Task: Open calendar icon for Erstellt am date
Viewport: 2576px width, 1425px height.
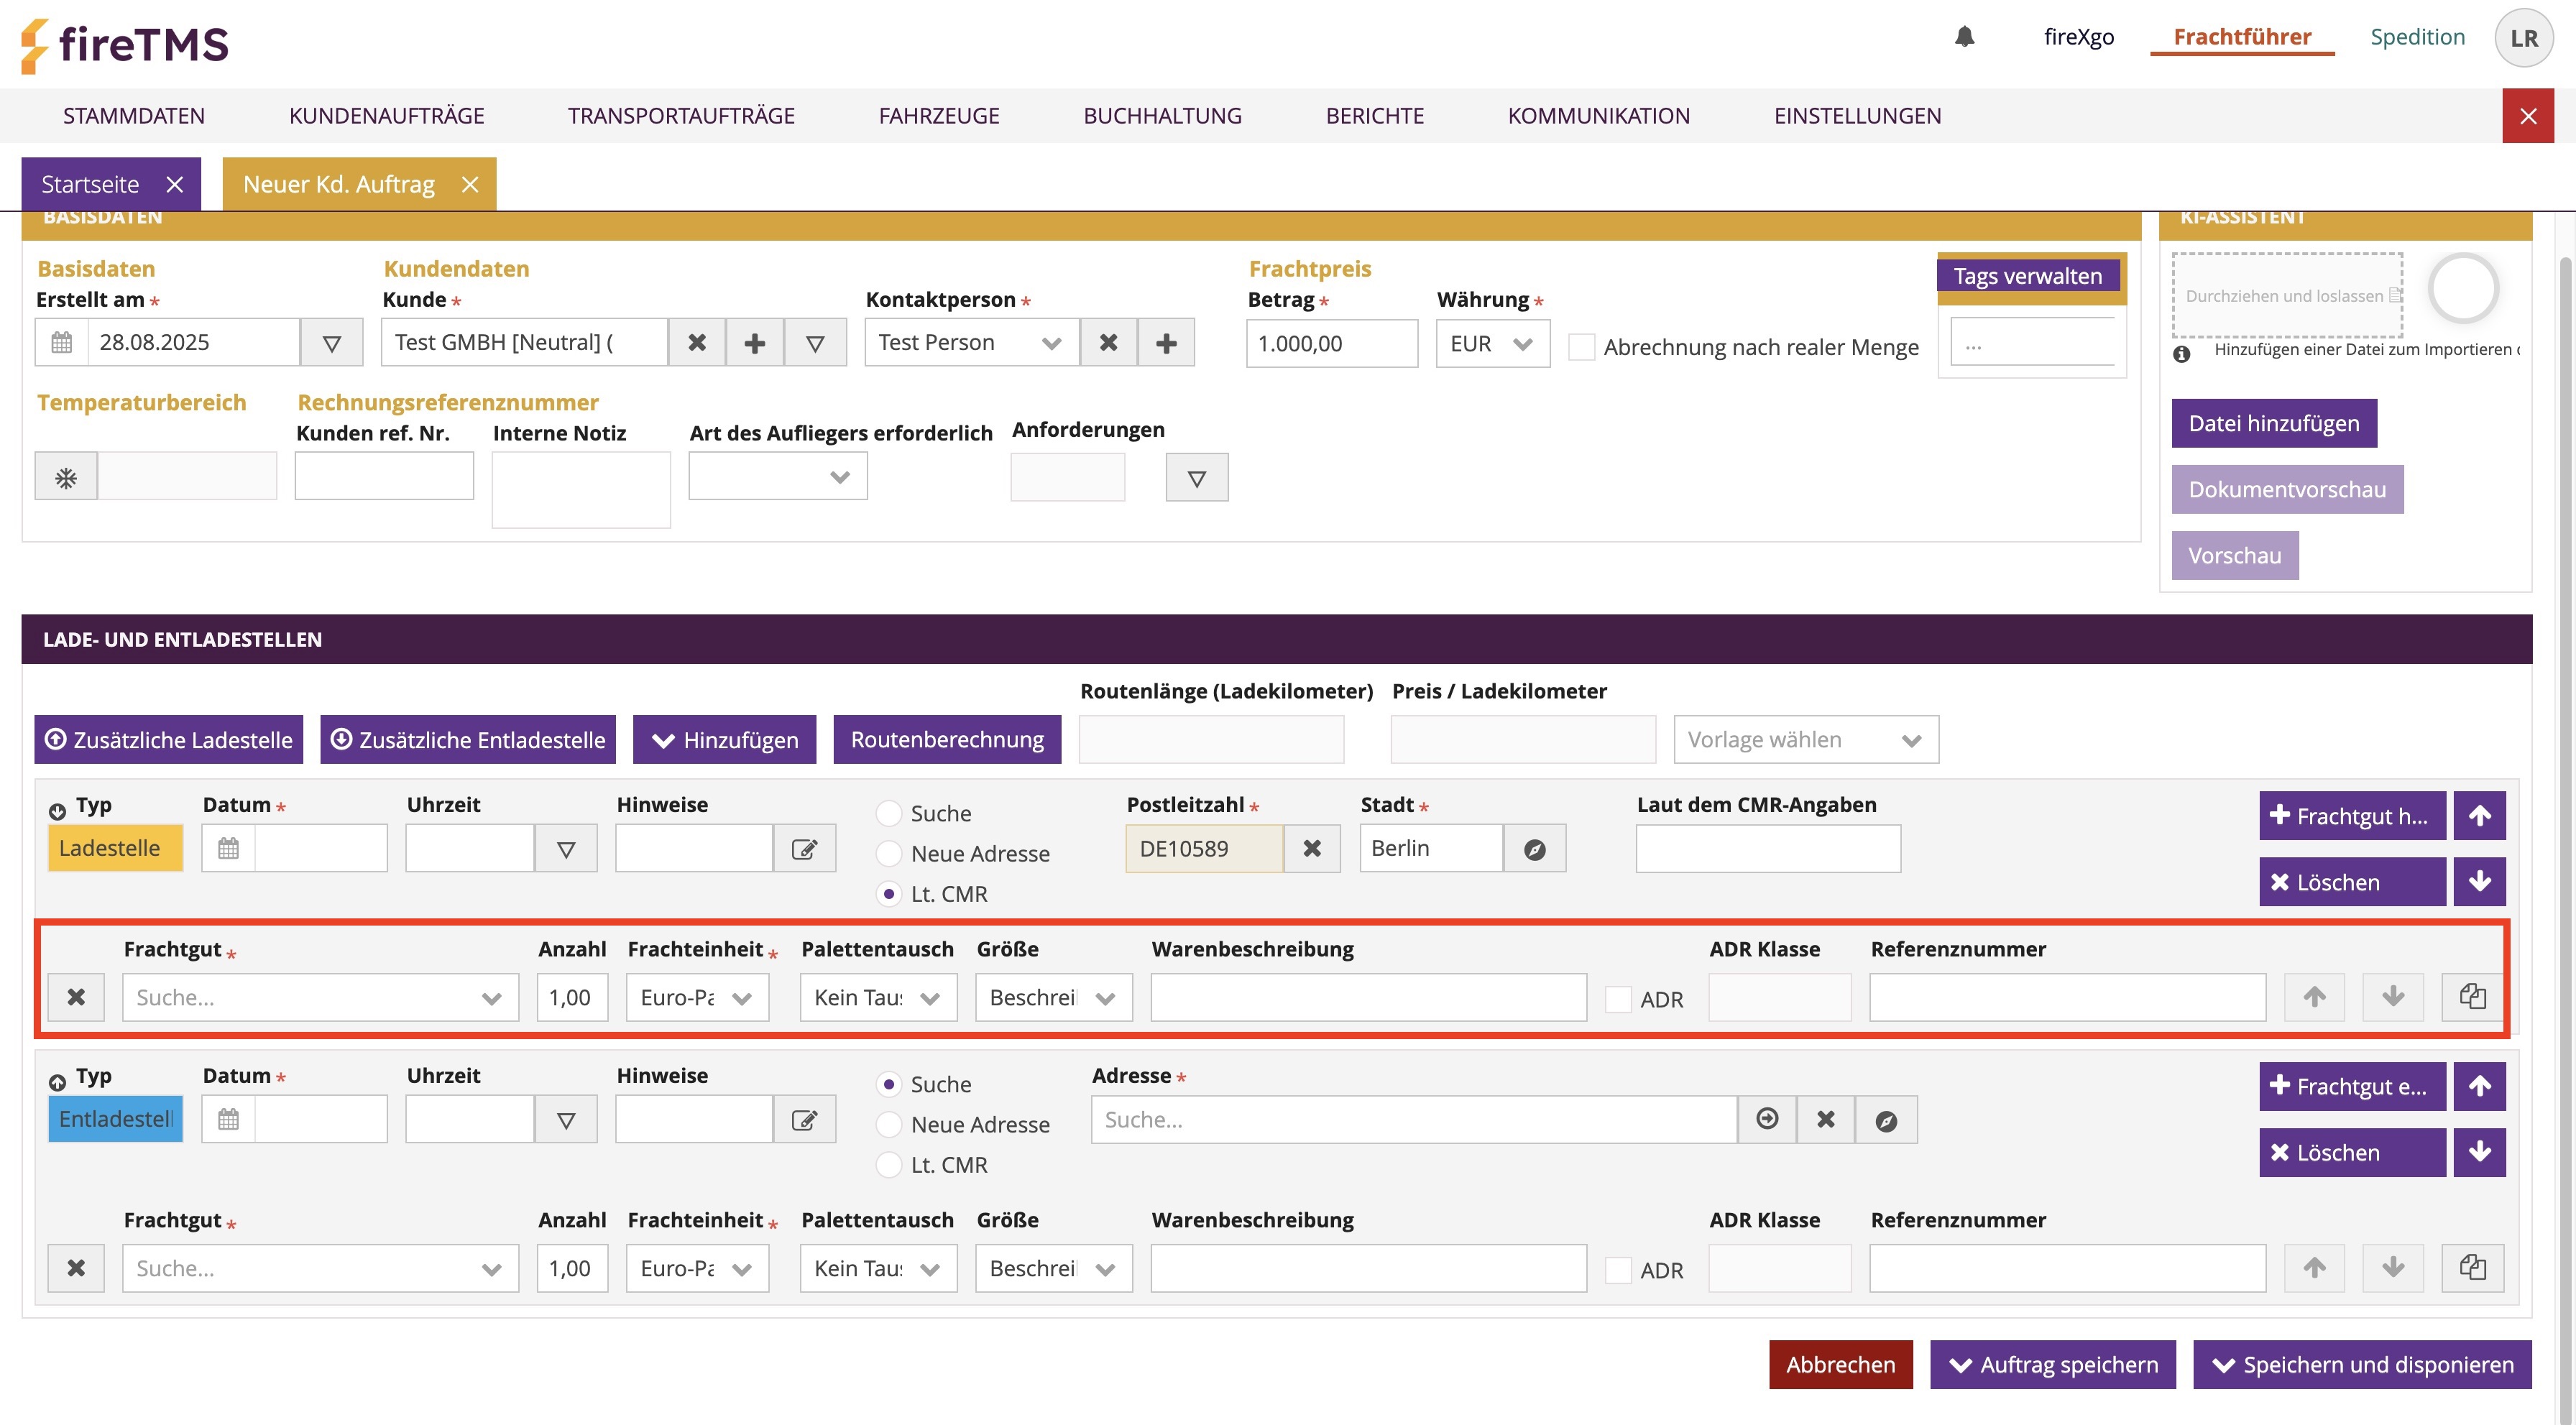Action: click(62, 343)
